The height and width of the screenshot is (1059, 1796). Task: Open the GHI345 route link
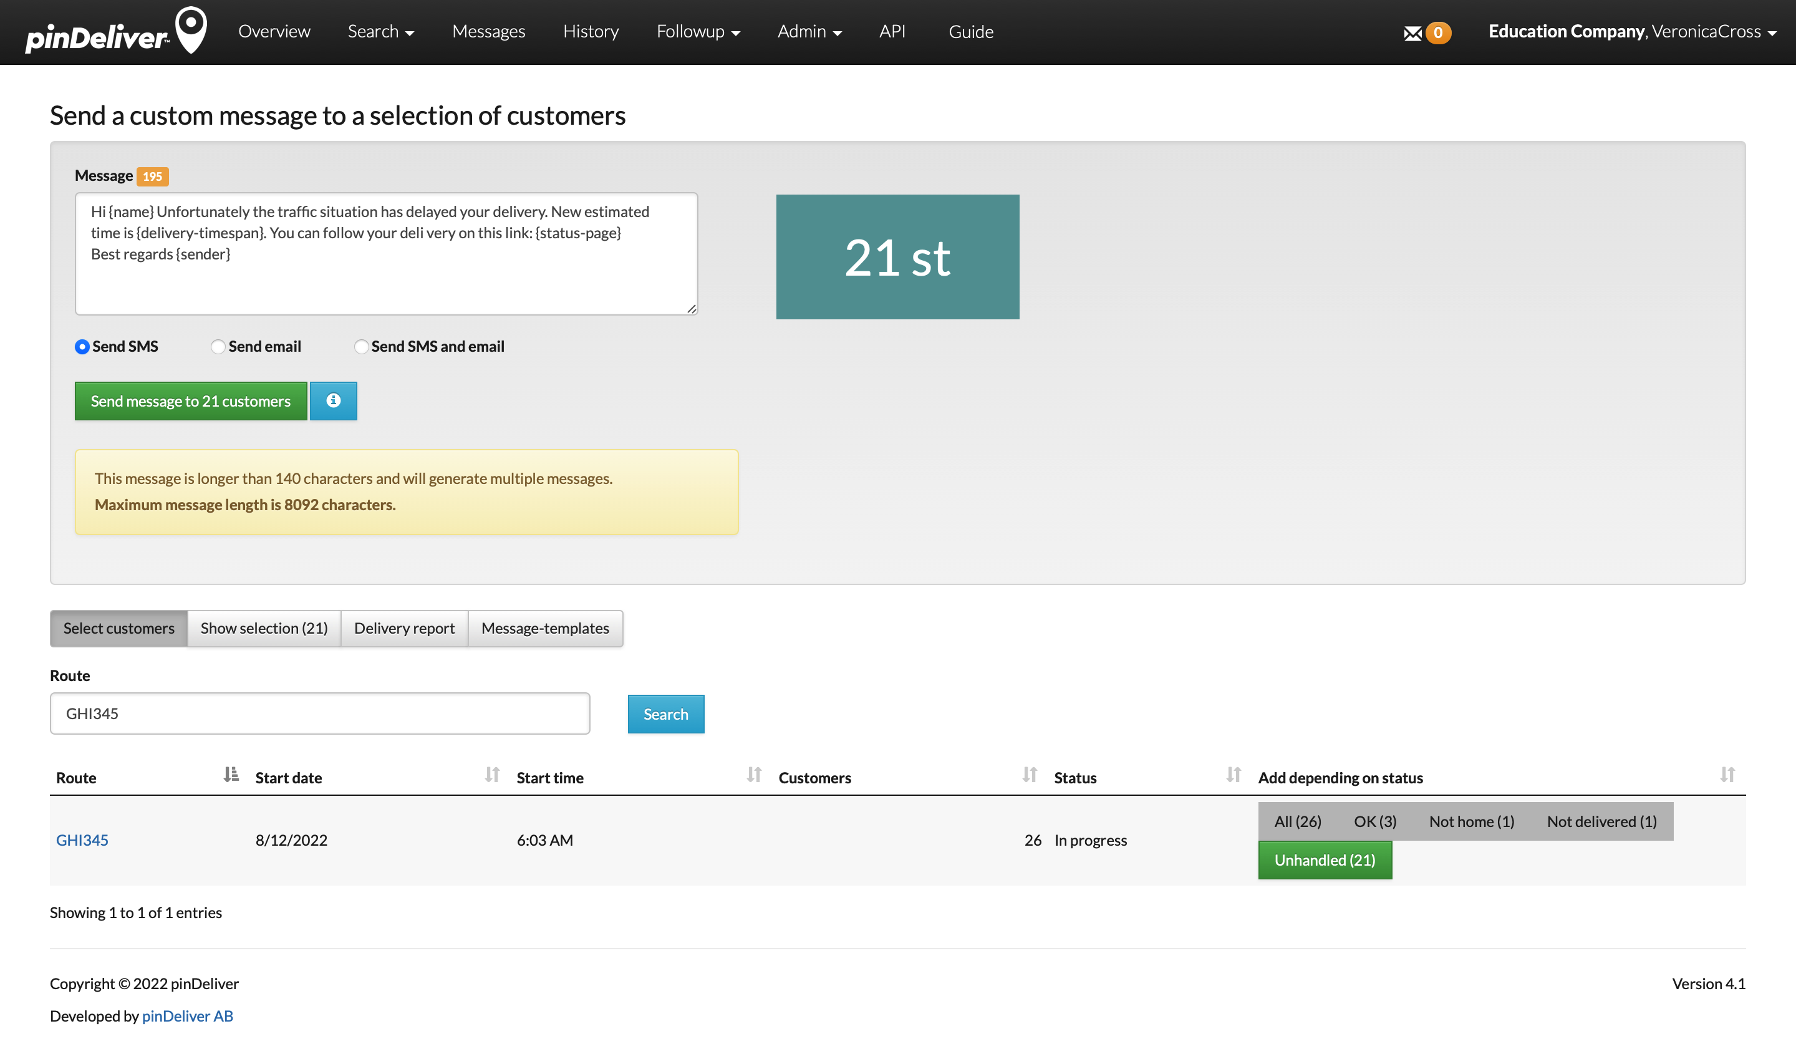coord(82,840)
